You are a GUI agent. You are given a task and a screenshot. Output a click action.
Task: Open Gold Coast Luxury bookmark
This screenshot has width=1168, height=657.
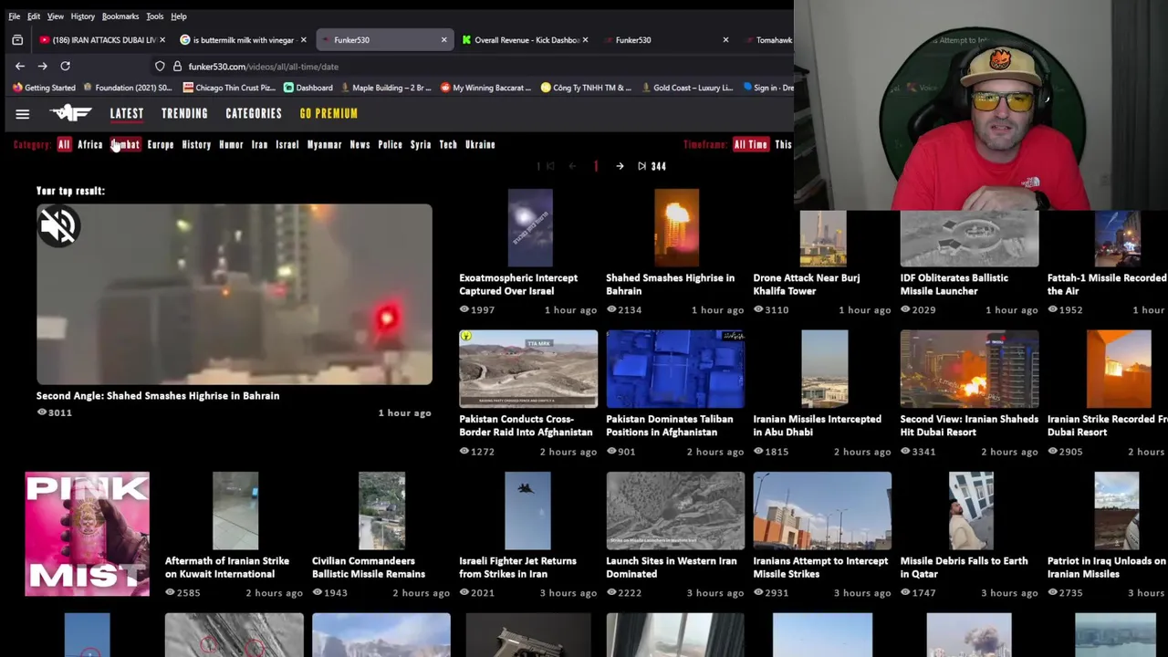687,88
